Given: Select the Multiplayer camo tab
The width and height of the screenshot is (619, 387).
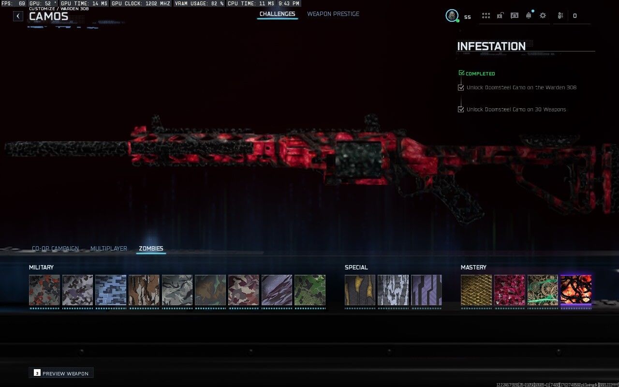Looking at the screenshot, I should pos(109,249).
